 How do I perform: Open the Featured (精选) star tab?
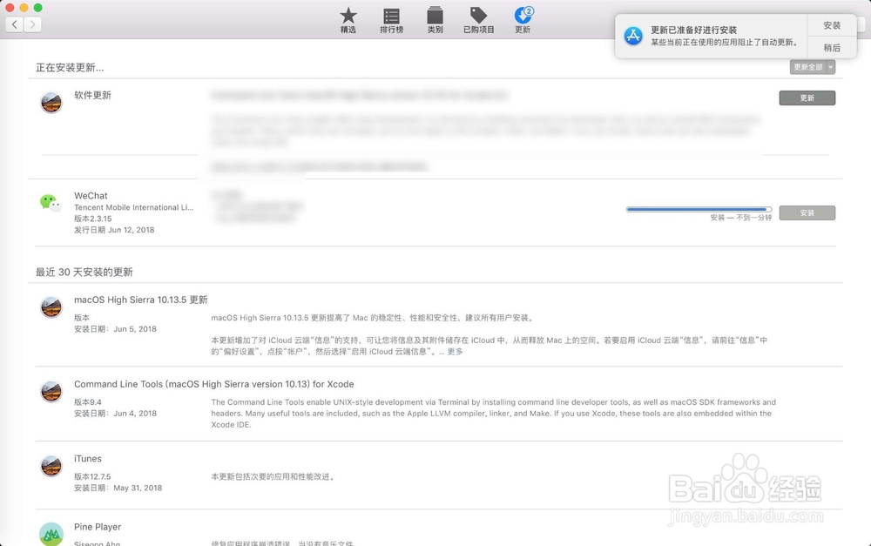[348, 20]
